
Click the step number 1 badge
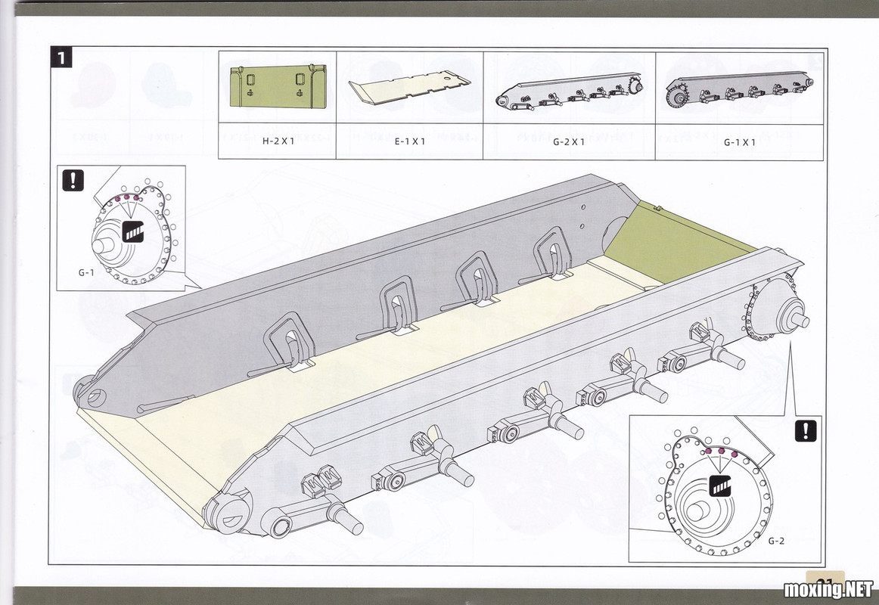(x=62, y=57)
